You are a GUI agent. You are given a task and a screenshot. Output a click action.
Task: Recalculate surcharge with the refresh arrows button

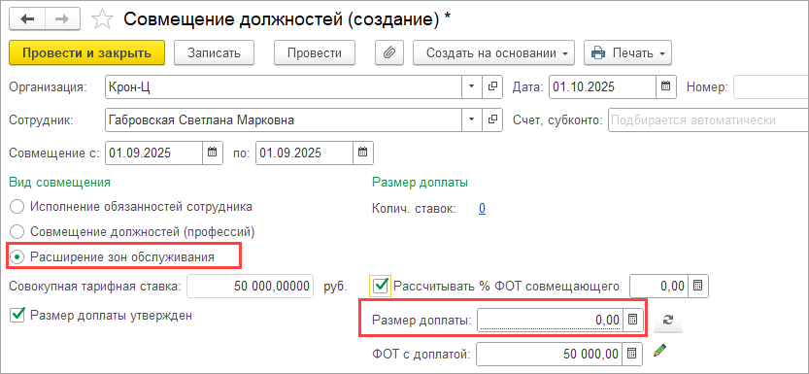pyautogui.click(x=668, y=321)
